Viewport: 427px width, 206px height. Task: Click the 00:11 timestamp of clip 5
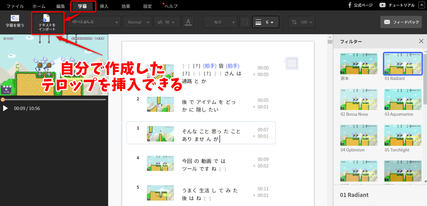(x=263, y=189)
